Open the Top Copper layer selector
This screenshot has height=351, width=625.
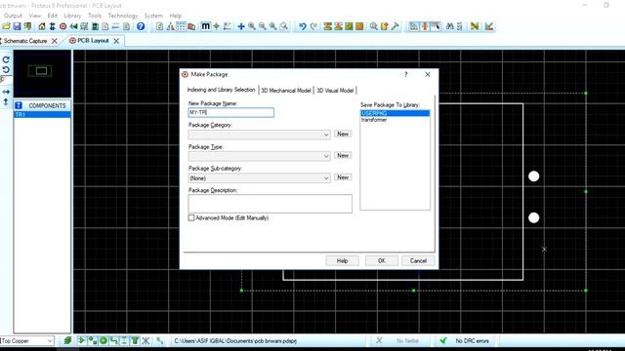pos(27,340)
